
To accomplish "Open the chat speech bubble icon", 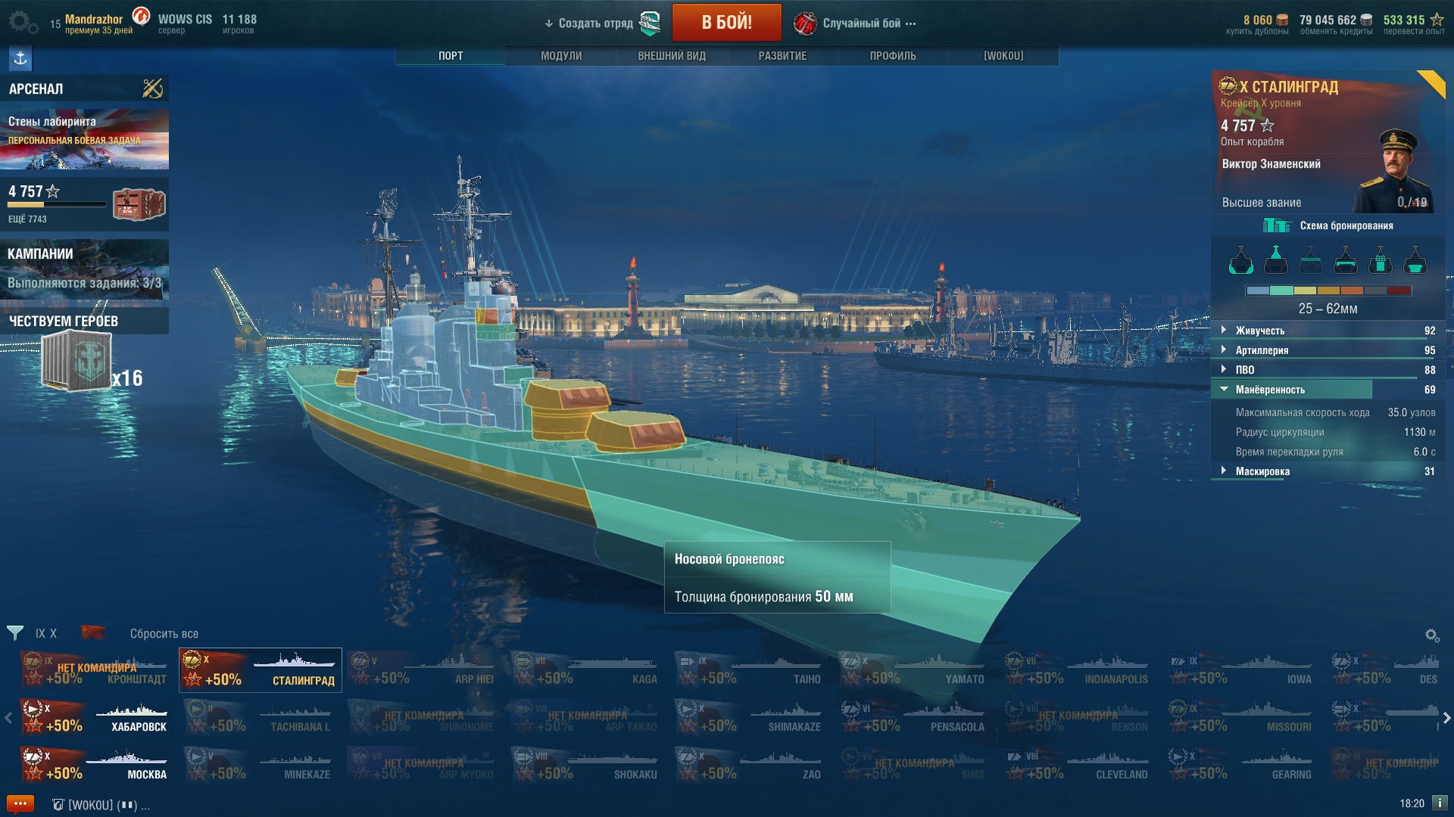I will click(x=20, y=804).
